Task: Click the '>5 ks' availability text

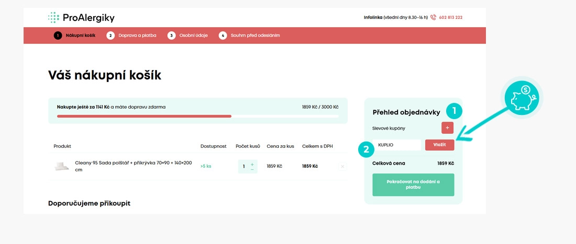Action: click(x=206, y=166)
